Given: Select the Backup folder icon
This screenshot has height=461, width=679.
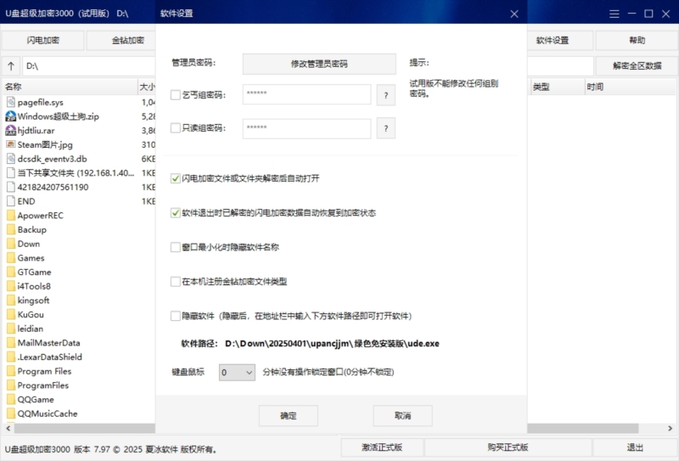Looking at the screenshot, I should pos(11,229).
